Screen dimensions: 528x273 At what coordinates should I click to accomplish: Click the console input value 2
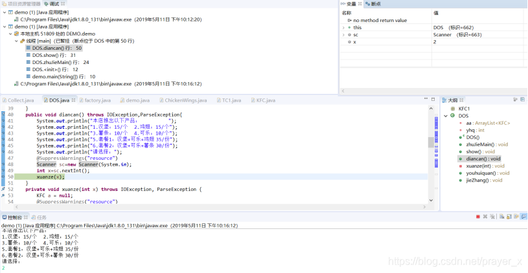point(3,268)
